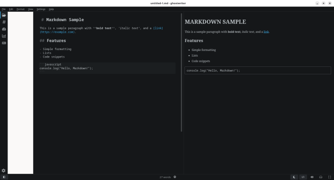Toggle sidebar visibility in status bar
The width and height of the screenshot is (334, 180).
pyautogui.click(x=4, y=177)
